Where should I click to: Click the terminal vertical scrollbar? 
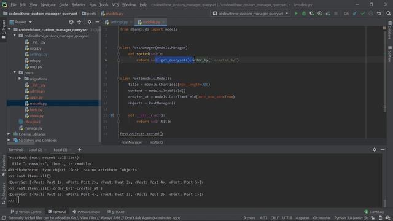coord(385,203)
